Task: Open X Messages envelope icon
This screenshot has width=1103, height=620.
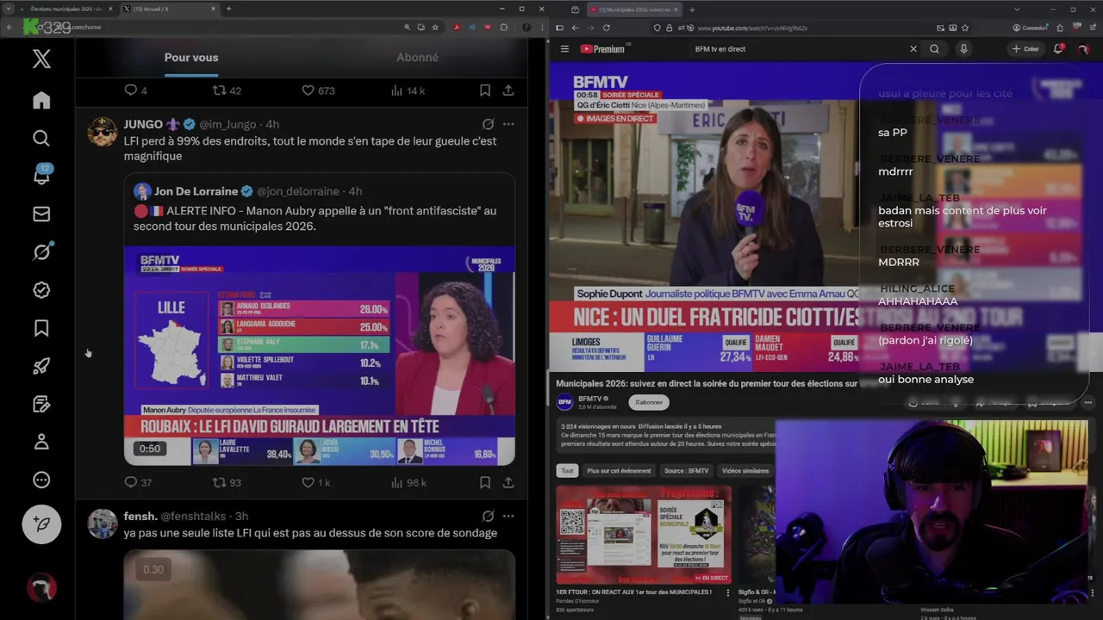Action: click(41, 214)
